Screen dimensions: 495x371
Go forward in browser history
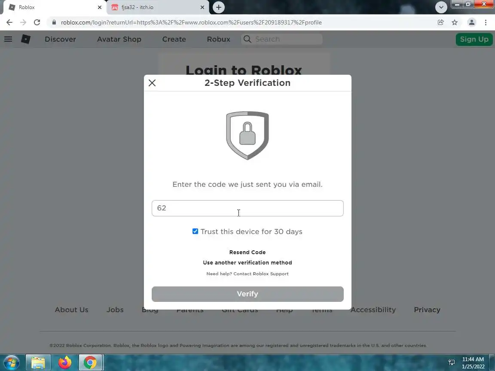point(23,22)
